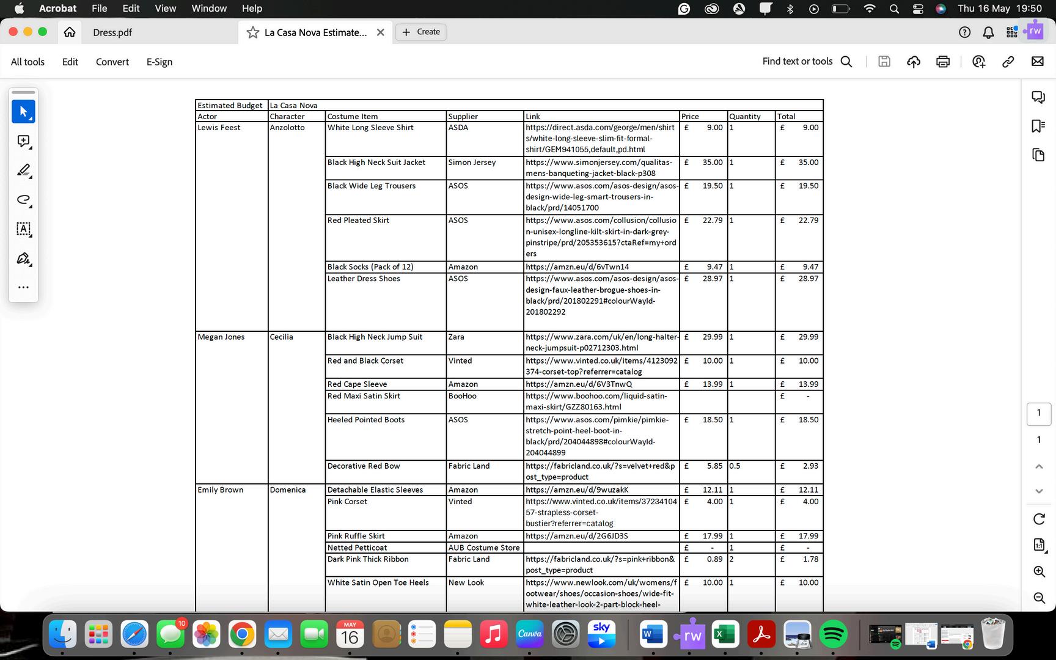
Task: Activate the Add text box tool
Action: (23, 229)
